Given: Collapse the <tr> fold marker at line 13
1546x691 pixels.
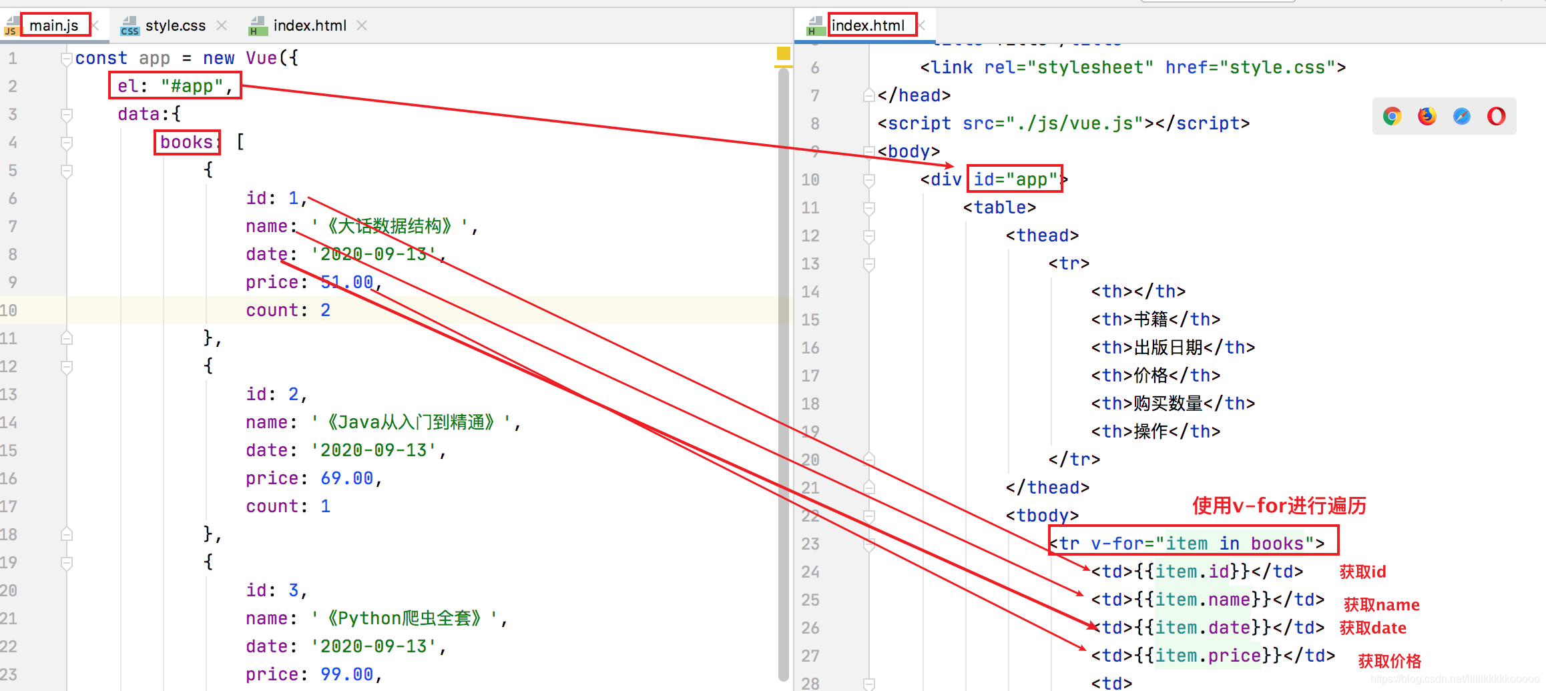Looking at the screenshot, I should tap(868, 264).
